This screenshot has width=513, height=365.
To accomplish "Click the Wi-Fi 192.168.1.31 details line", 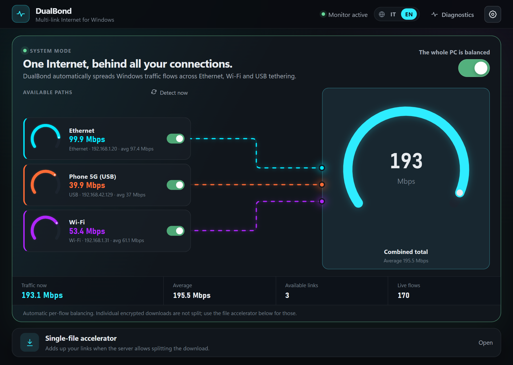I will point(107,240).
